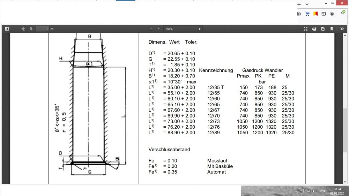The height and width of the screenshot is (196, 349).
Task: Zoom out with the minus button
Action: [x=151, y=29]
